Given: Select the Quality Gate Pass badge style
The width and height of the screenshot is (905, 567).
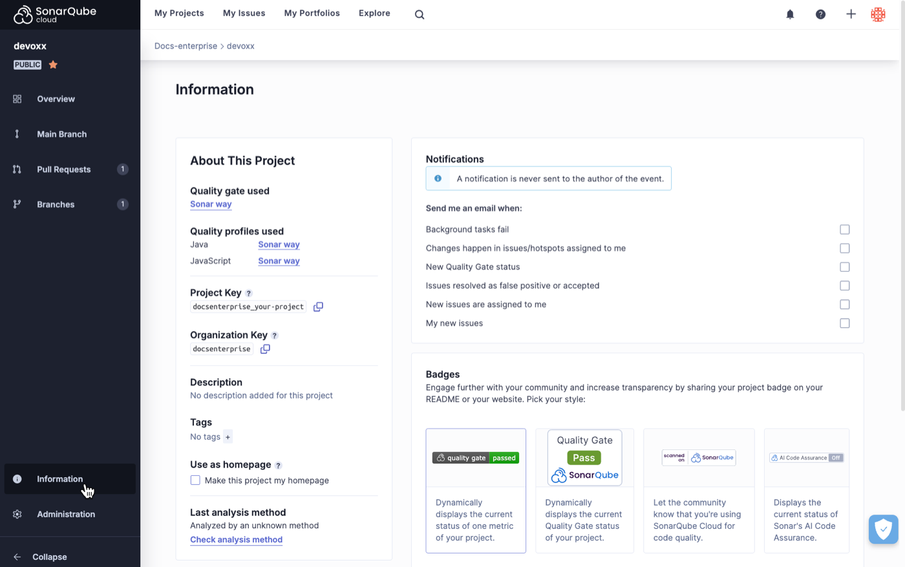Looking at the screenshot, I should (x=584, y=490).
